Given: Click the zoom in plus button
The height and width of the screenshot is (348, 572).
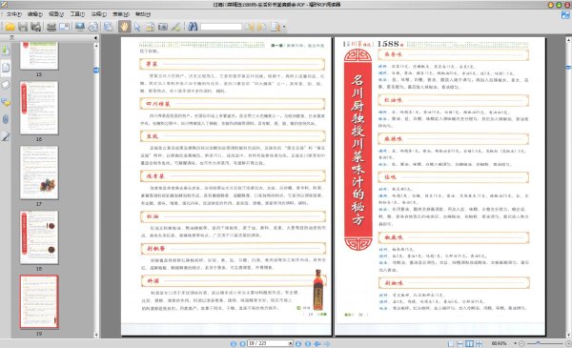Looking at the screenshot, I should [x=568, y=343].
